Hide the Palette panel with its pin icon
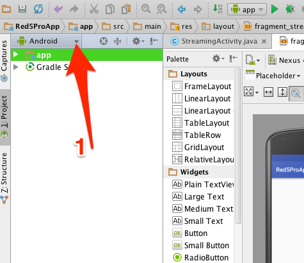The height and width of the screenshot is (263, 304). point(234,58)
